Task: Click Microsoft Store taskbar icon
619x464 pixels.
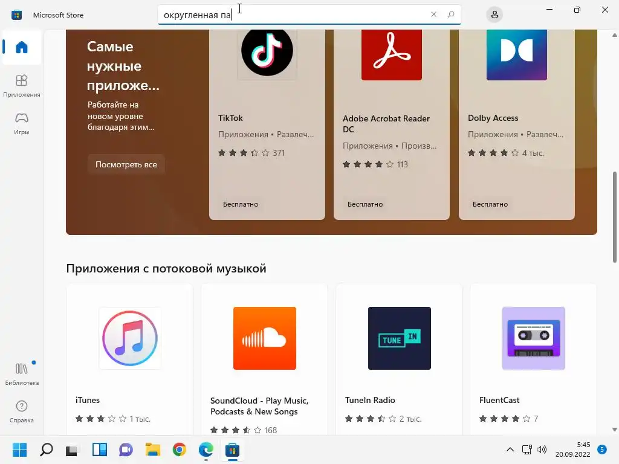Action: (x=233, y=449)
